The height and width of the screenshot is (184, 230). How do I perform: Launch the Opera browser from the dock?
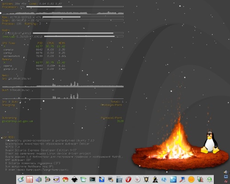pos(128,179)
